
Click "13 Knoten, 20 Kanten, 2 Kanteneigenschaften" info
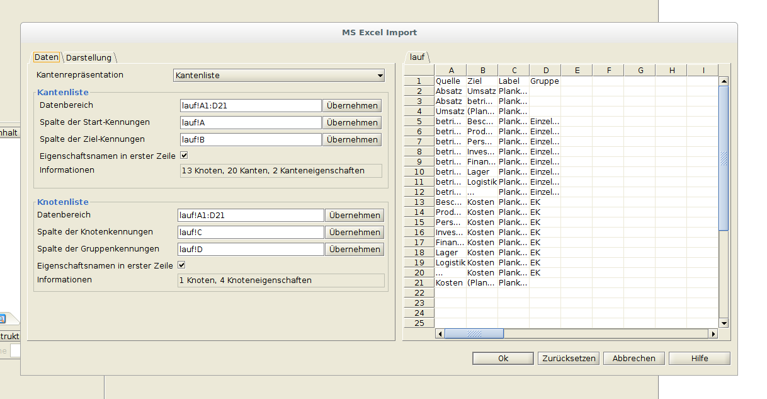(x=281, y=171)
